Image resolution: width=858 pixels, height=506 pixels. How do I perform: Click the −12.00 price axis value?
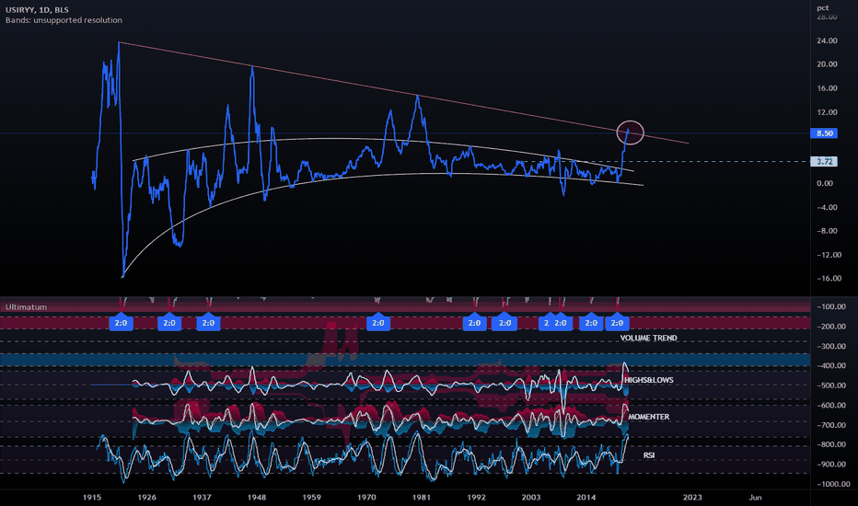[x=829, y=254]
